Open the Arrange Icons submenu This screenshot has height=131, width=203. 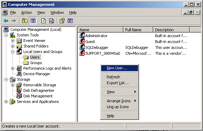tap(120, 101)
